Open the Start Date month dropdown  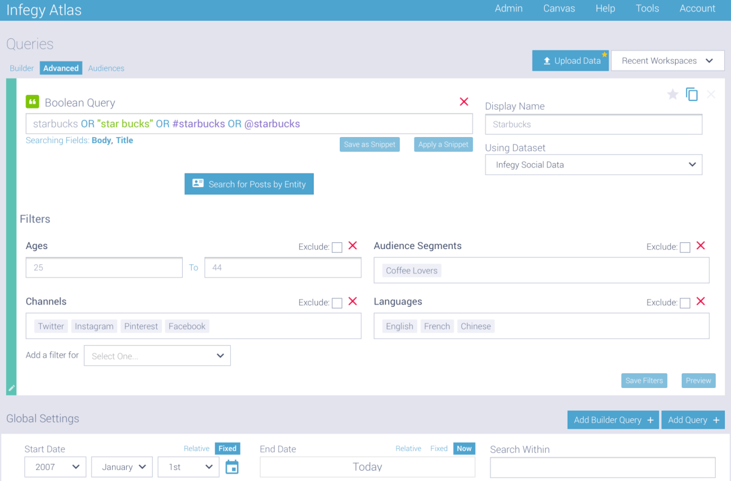click(122, 467)
